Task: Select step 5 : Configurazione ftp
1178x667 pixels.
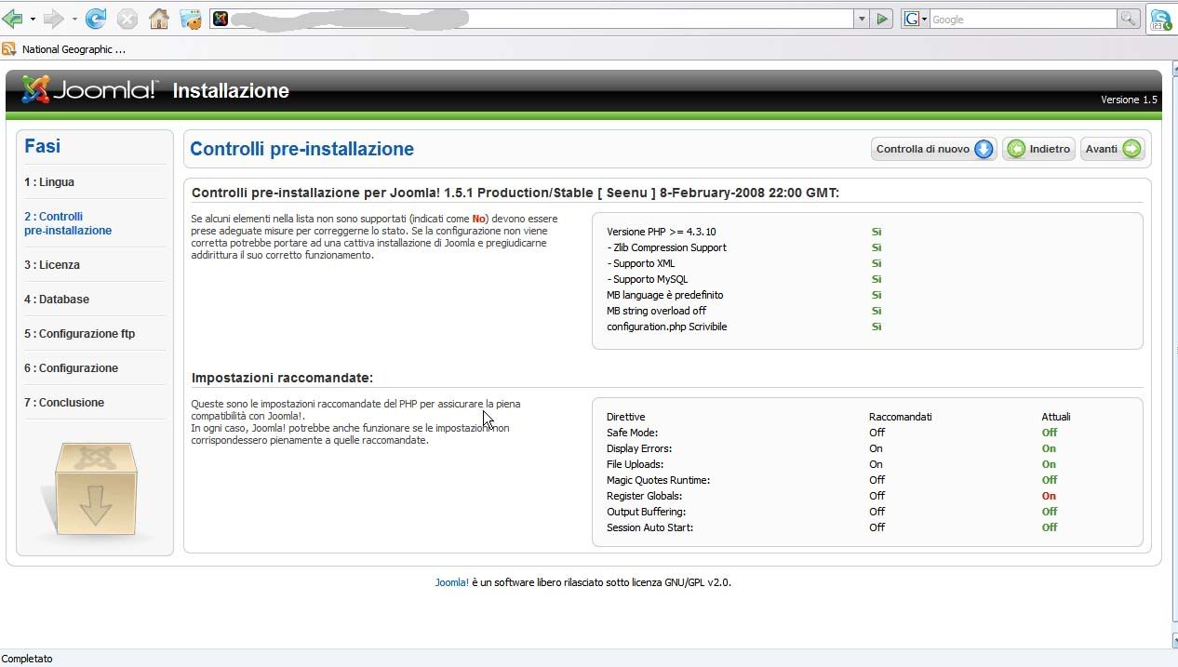Action: [x=79, y=334]
